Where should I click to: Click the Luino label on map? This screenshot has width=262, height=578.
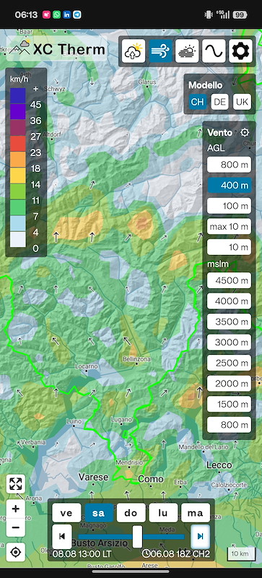74,421
